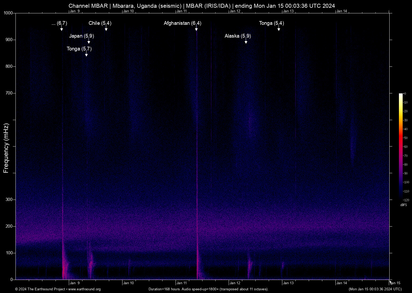Click the arrow under the Tonga (5.7) label
The image size is (412, 293).
(x=86, y=54)
